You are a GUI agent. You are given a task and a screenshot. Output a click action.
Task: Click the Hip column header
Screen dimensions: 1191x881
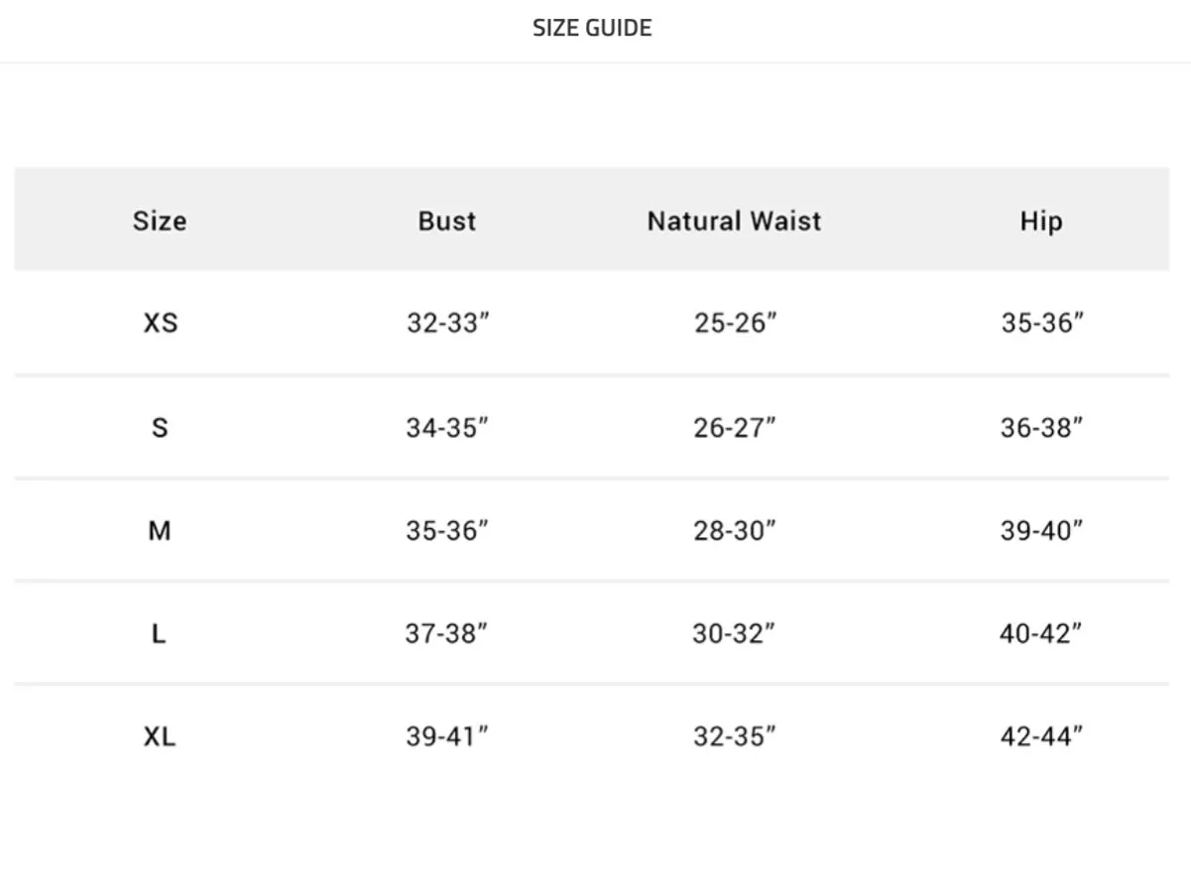coord(1041,221)
